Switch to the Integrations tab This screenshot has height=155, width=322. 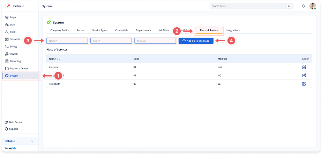pyautogui.click(x=233, y=30)
